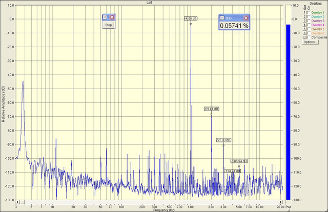The height and width of the screenshot is (212, 328).
Task: Click the Stop button
Action: (x=109, y=25)
